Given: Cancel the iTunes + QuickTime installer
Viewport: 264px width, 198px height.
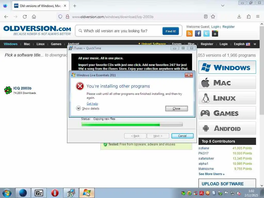Looking at the screenshot, I should pos(182,136).
